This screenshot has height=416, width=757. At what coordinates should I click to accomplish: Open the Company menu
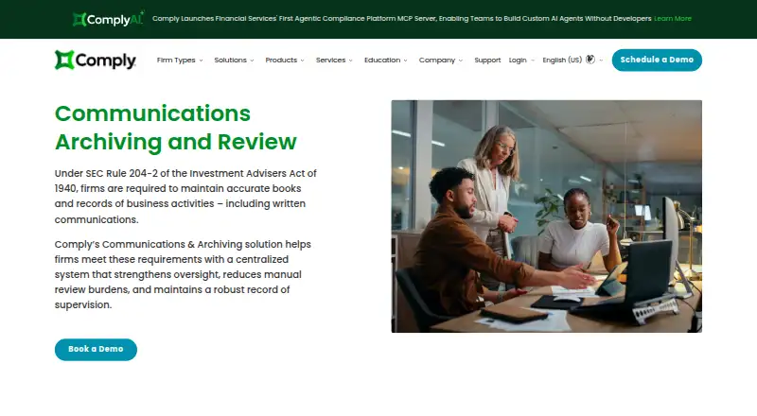[437, 61]
